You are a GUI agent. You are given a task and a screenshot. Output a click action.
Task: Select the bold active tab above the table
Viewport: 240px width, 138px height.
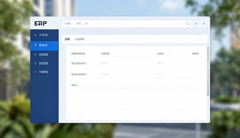67,39
